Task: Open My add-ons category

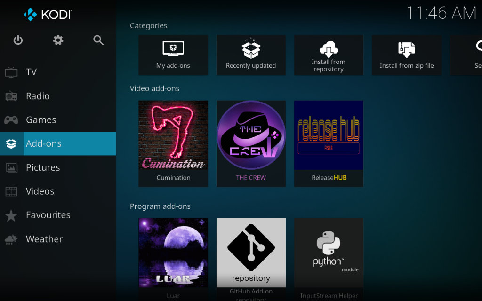Action: (x=173, y=55)
